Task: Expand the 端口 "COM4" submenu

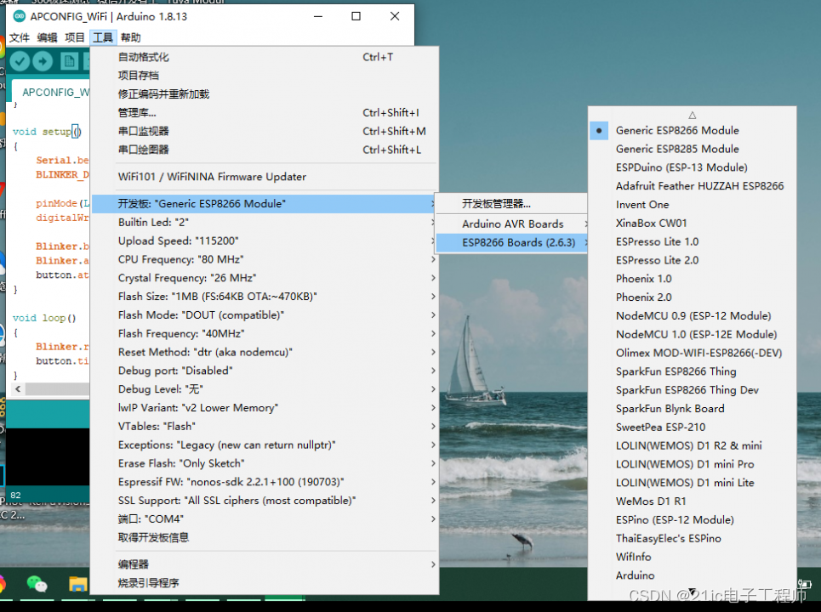Action: point(265,518)
